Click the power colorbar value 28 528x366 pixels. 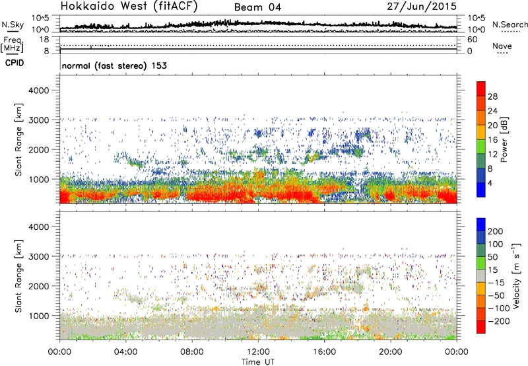pyautogui.click(x=492, y=96)
